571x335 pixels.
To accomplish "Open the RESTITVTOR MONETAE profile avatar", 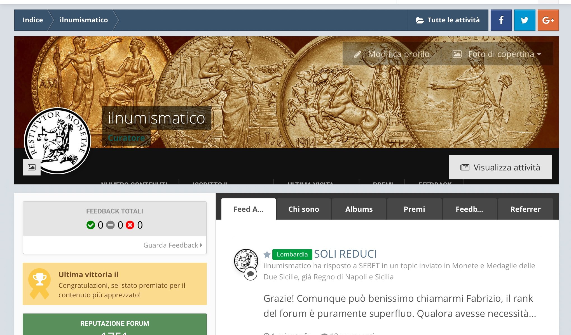I will click(x=57, y=141).
